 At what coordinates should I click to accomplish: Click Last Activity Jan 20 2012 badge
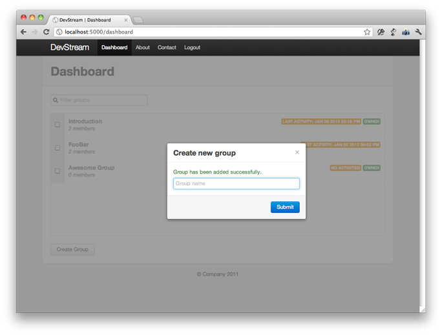[x=342, y=145]
